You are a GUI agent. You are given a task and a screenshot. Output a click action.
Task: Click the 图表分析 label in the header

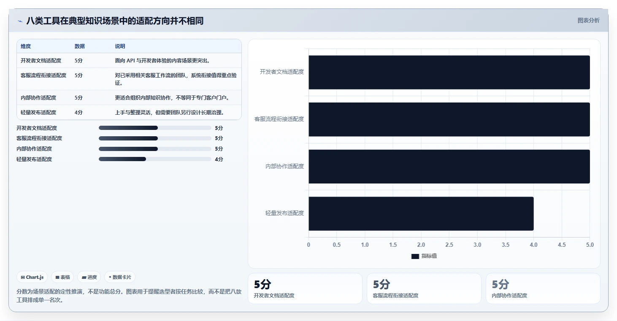(x=588, y=20)
